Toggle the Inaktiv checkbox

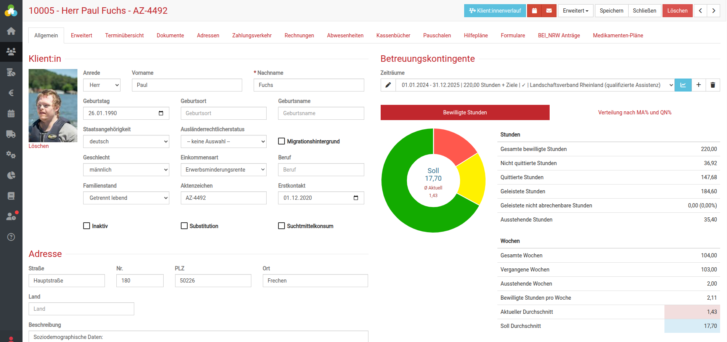pyautogui.click(x=87, y=226)
